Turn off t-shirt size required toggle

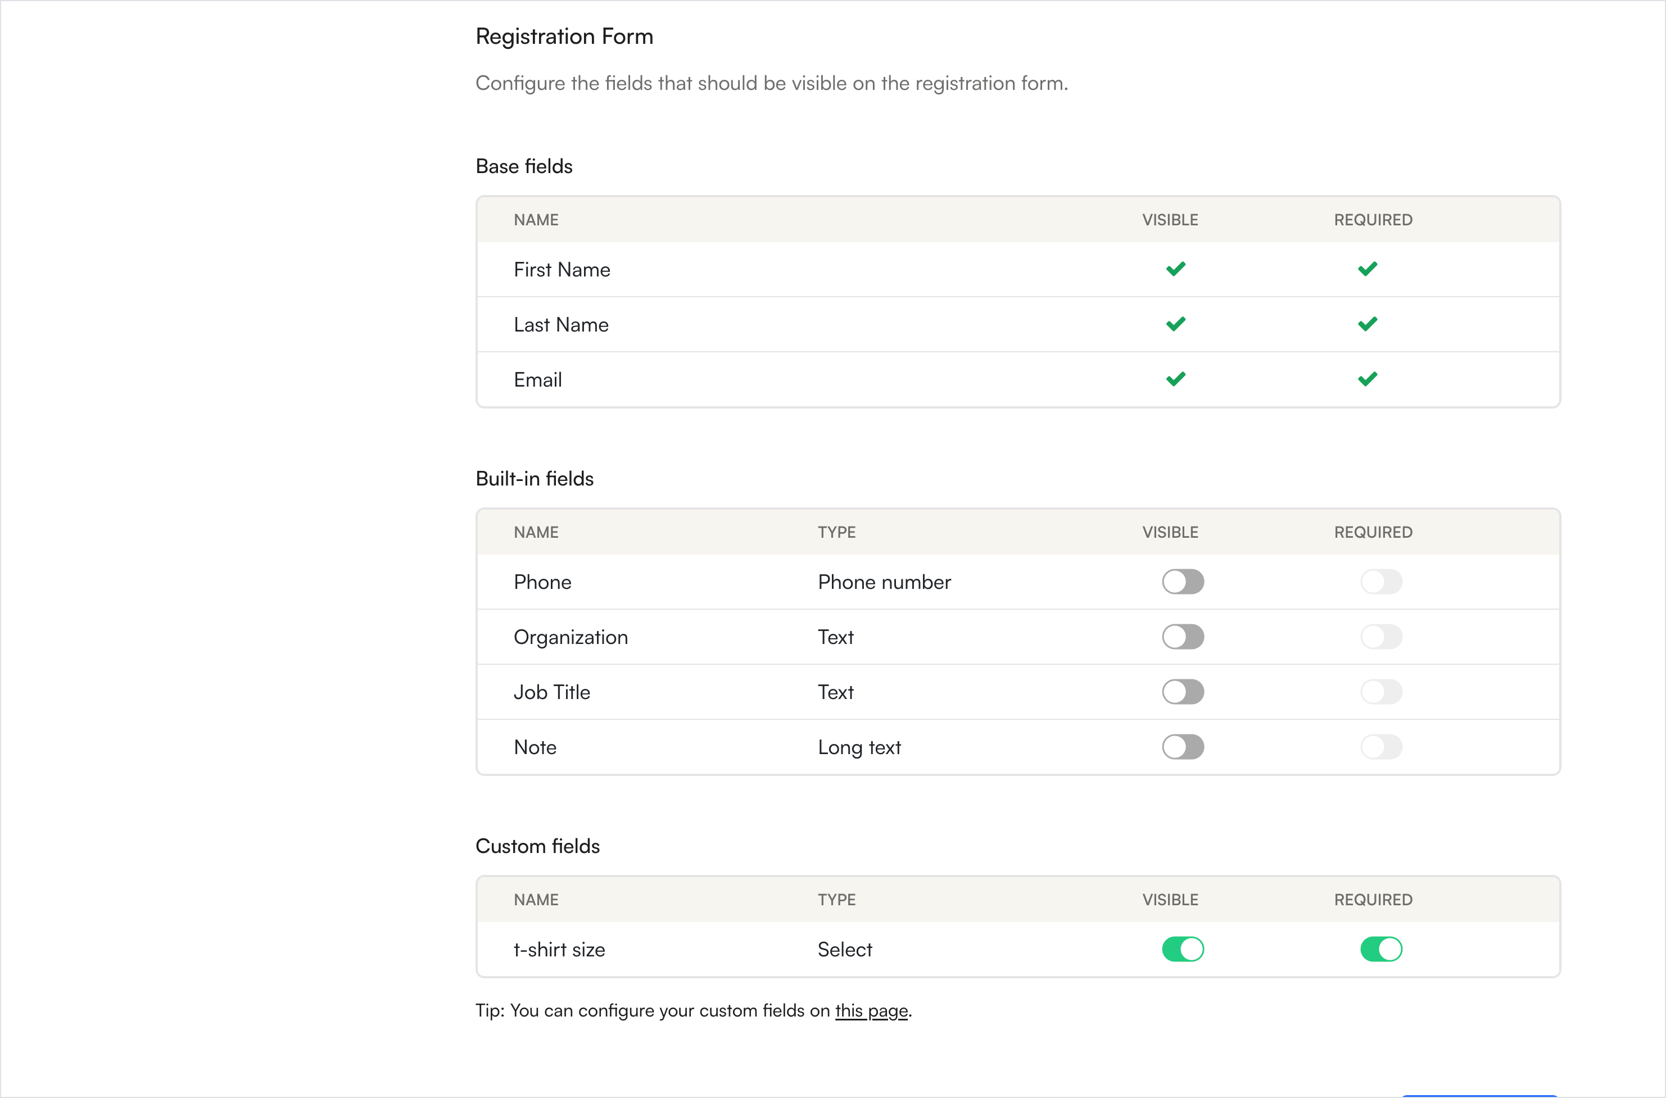[x=1381, y=950]
